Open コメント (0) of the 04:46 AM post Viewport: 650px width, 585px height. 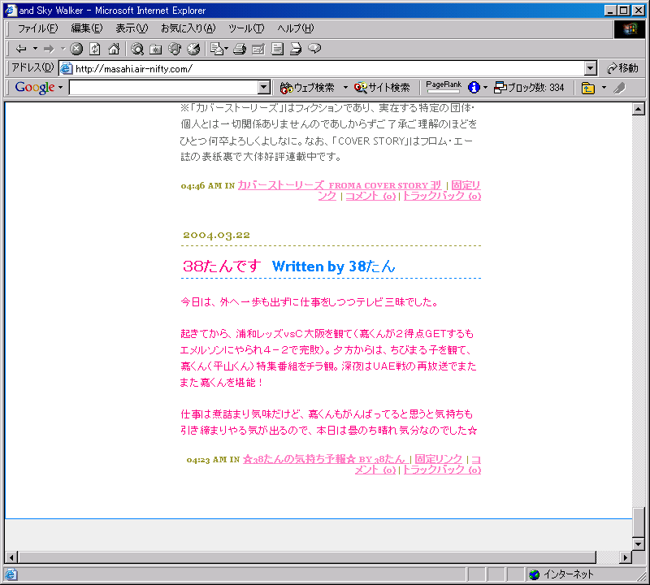[370, 196]
